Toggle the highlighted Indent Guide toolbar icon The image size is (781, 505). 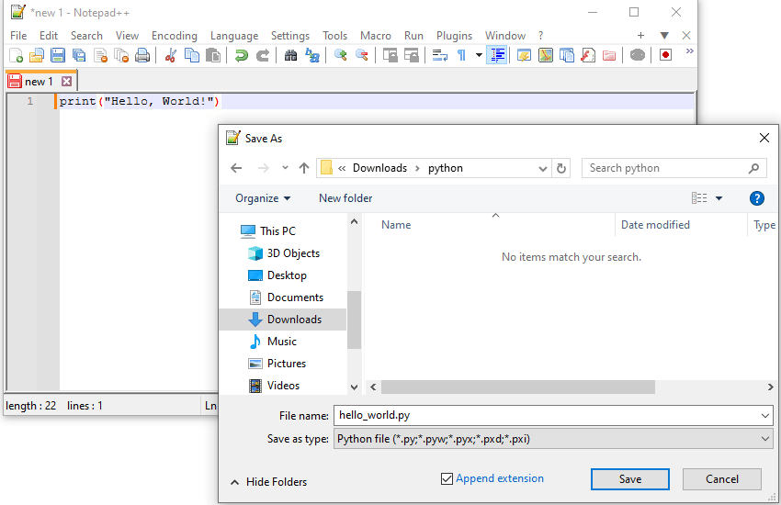497,55
